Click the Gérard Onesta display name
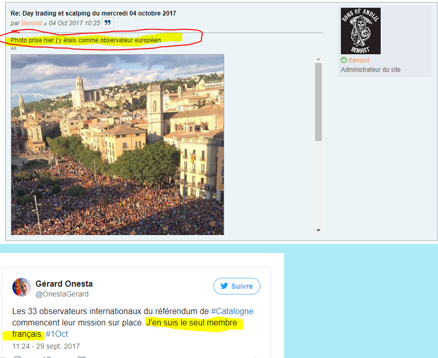This screenshot has height=358, width=438. tap(64, 284)
